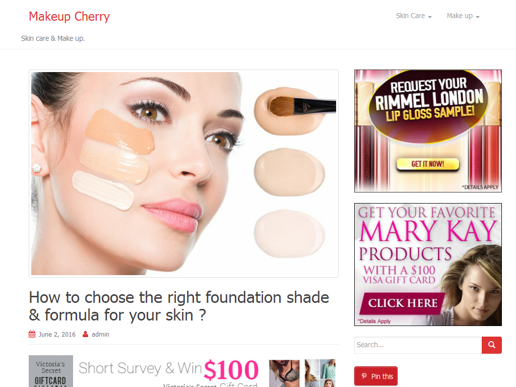This screenshot has height=387, width=516.
Task: Focus the Search text field
Action: (x=418, y=345)
